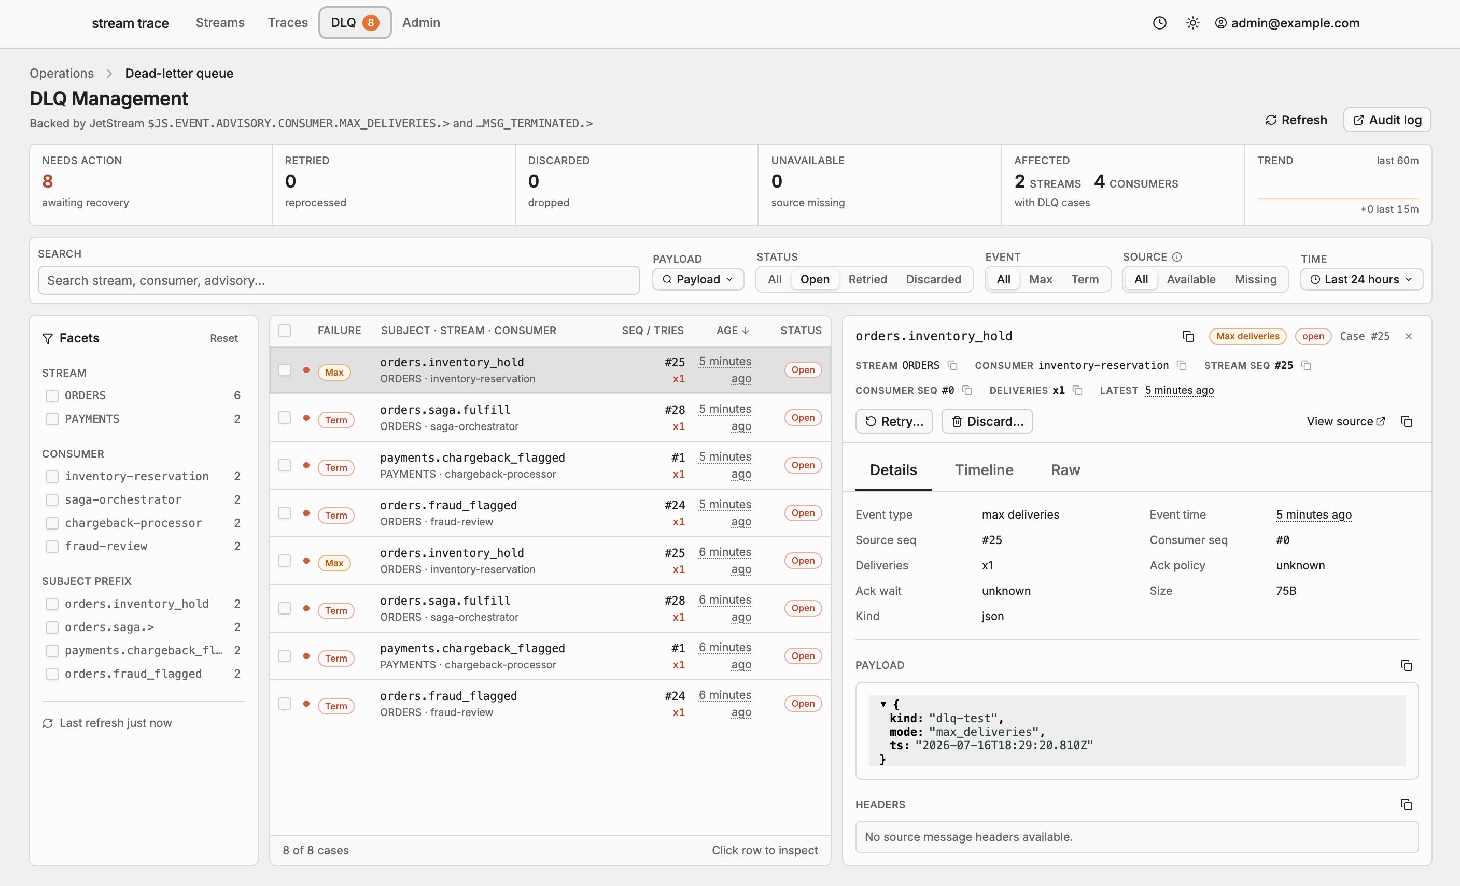The image size is (1460, 886).
Task: Filter event type by Term
Action: 1085,280
